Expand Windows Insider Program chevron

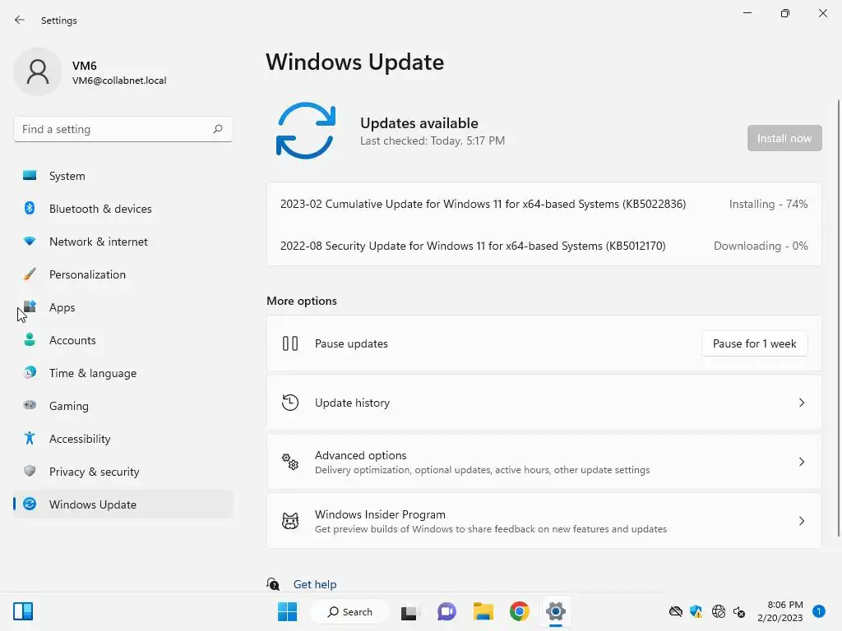coord(801,520)
